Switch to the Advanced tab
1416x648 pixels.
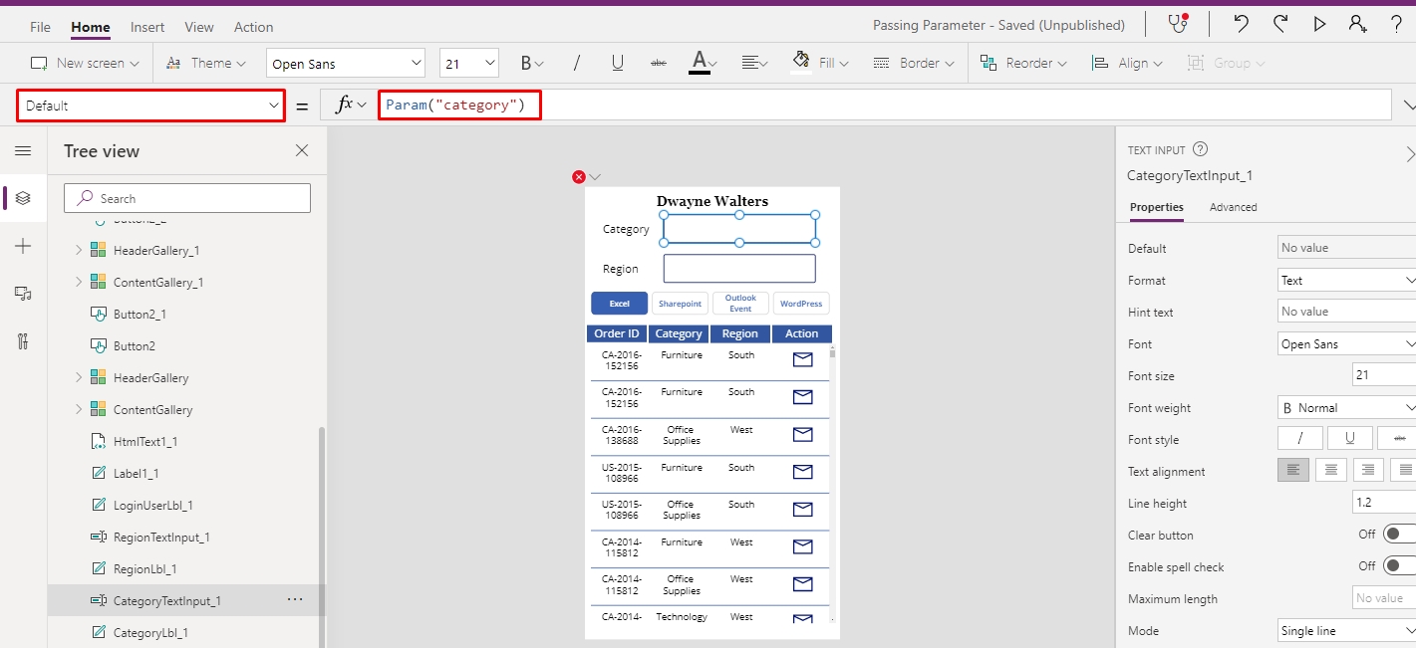pos(1233,207)
